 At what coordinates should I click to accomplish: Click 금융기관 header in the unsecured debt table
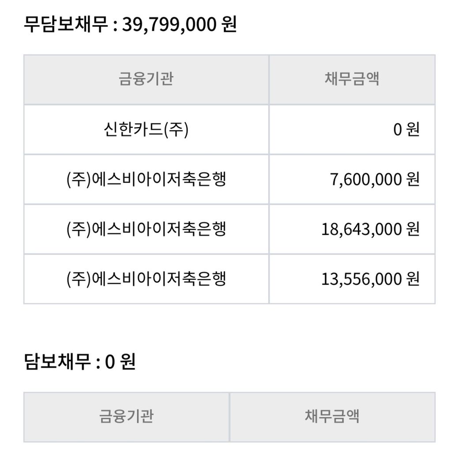tap(146, 79)
